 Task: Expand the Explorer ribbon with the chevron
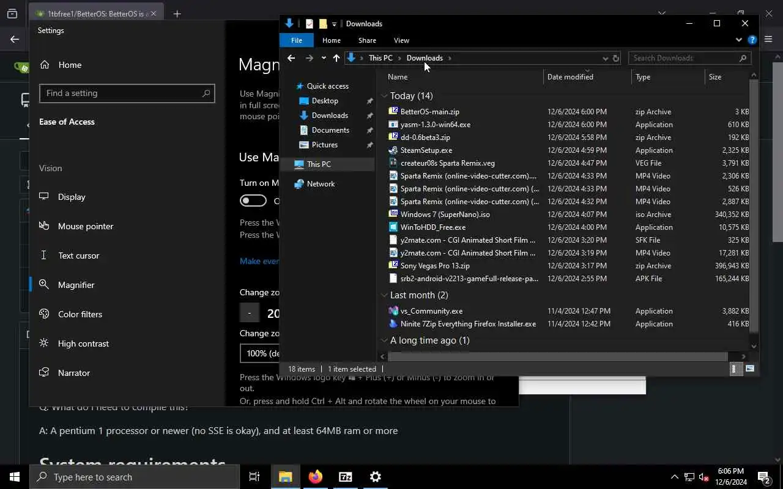click(x=738, y=40)
